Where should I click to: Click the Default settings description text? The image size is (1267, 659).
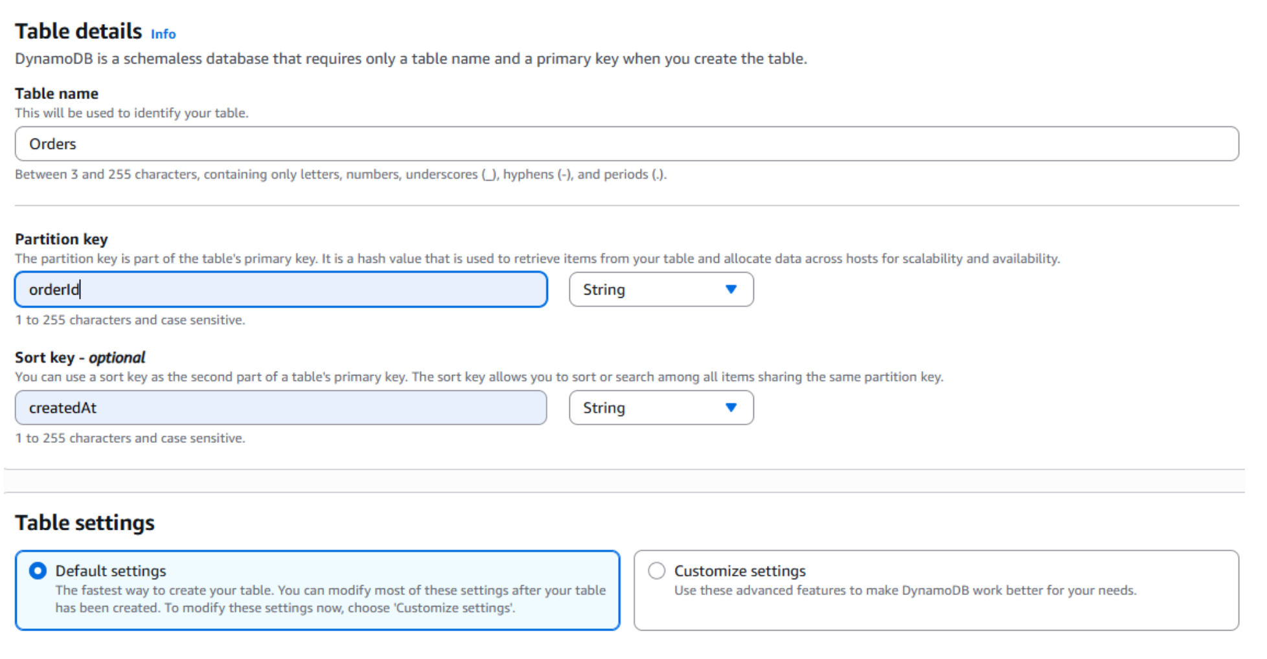coord(330,599)
